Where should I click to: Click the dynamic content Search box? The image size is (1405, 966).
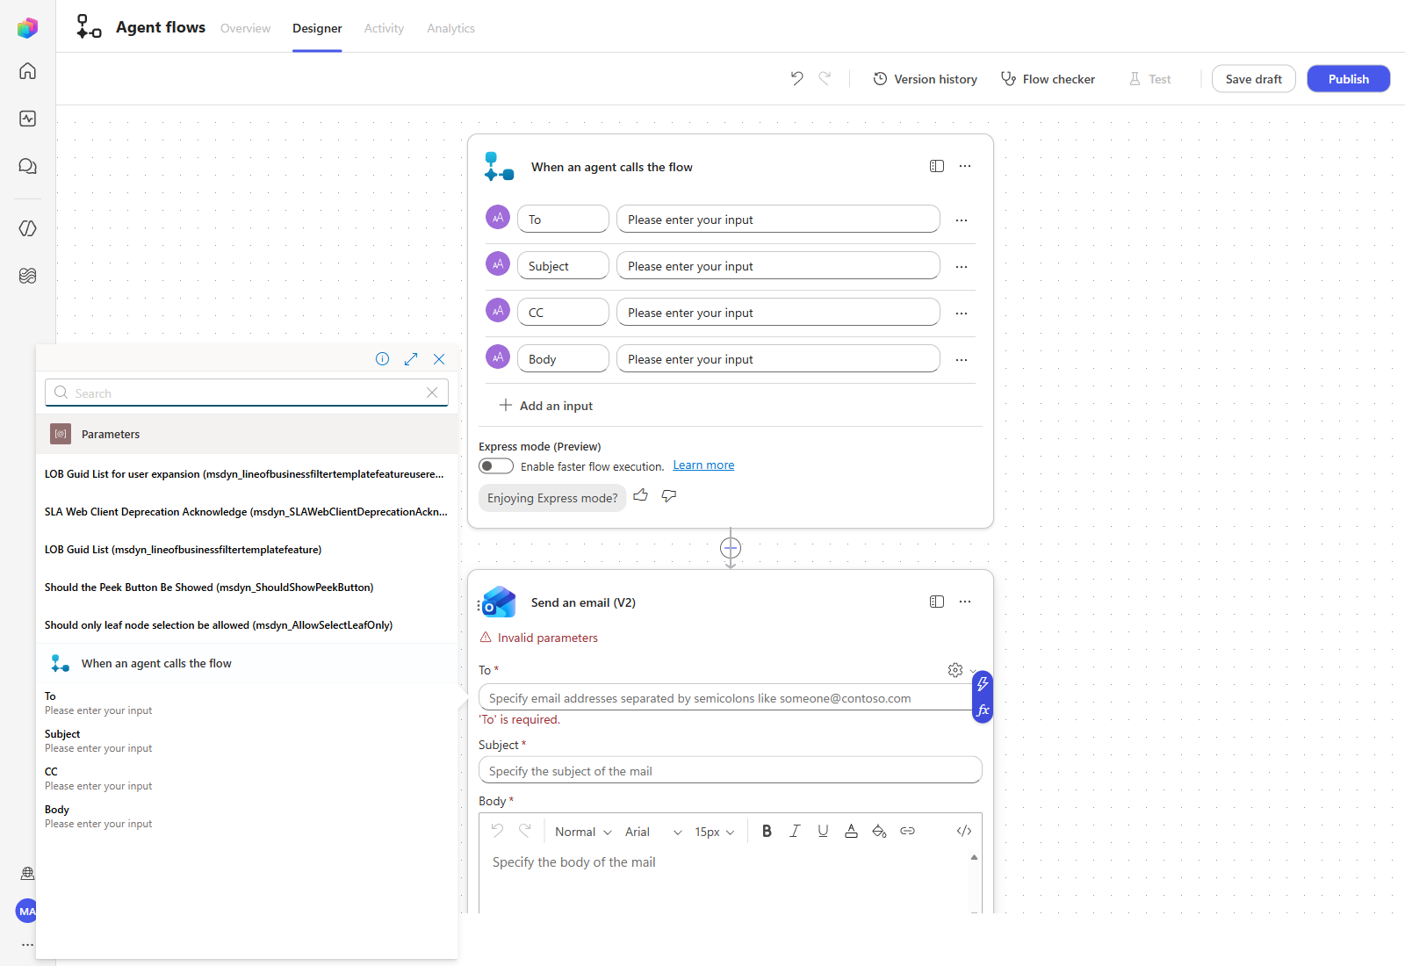246,393
